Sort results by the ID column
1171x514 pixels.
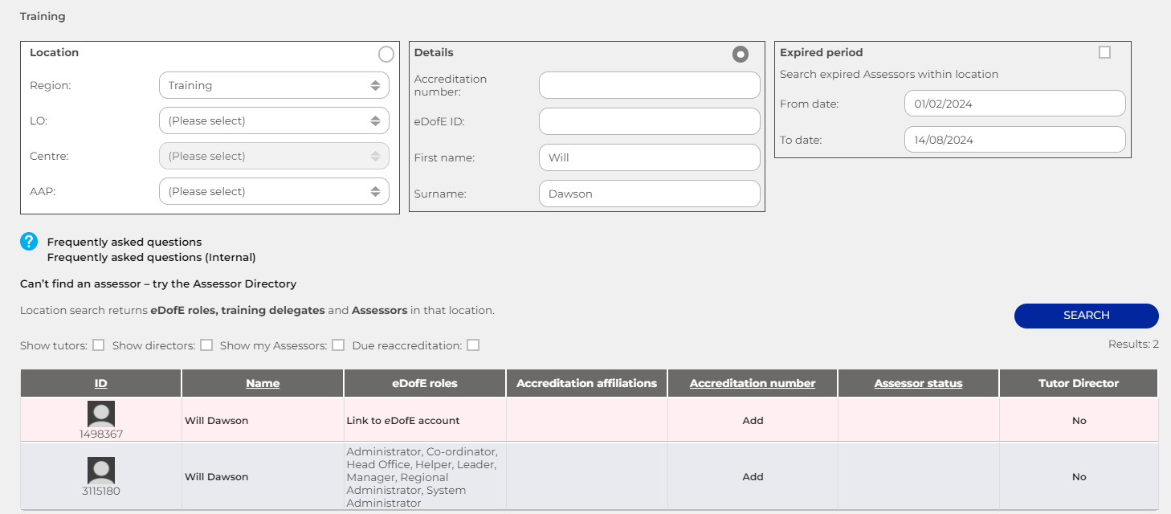[100, 383]
